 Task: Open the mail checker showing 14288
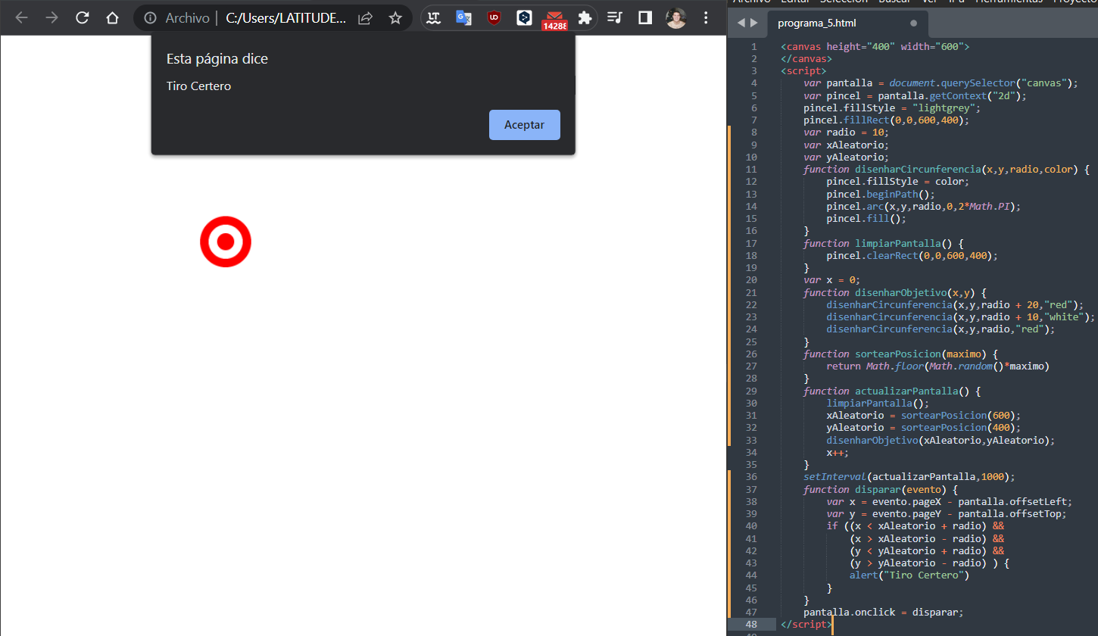point(554,20)
